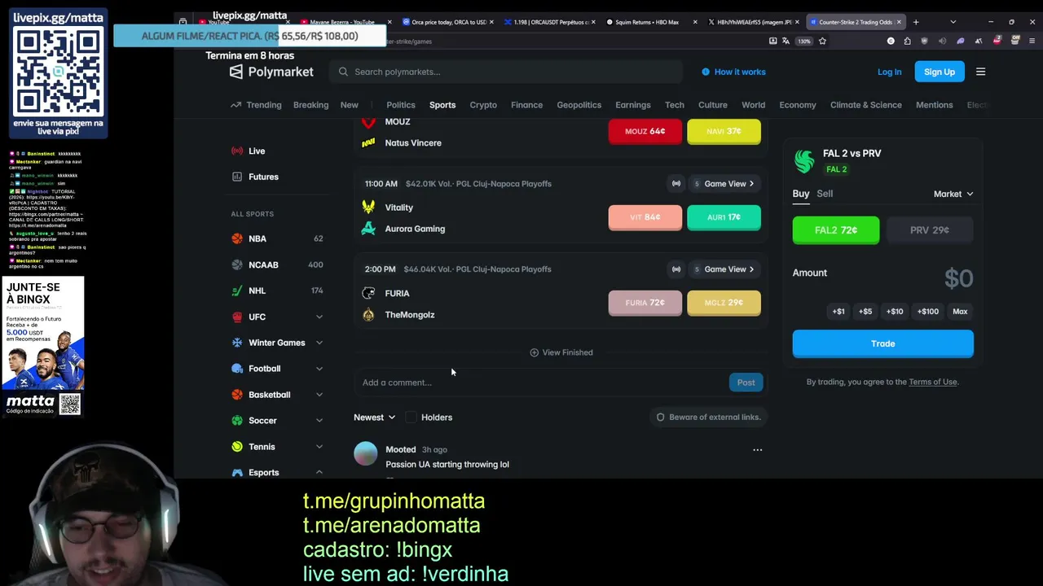Screen dimensions: 1043x586
Task: Click the NCAAB sport icon
Action: 237,265
